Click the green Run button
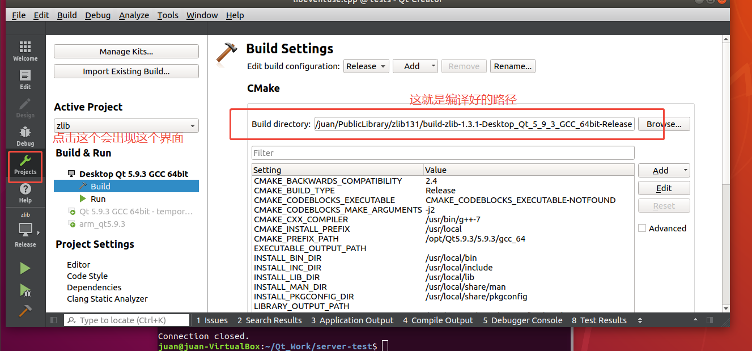 [25, 268]
